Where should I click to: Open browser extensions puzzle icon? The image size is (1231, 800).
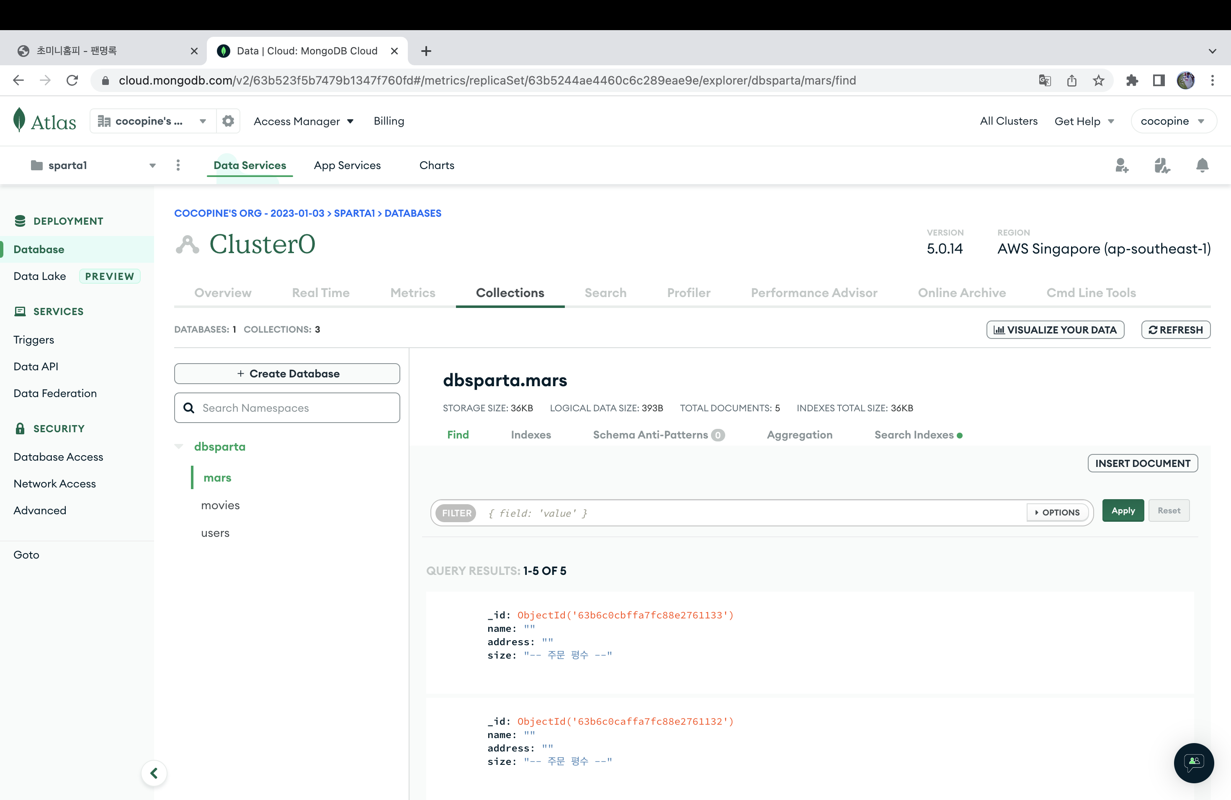[1132, 80]
